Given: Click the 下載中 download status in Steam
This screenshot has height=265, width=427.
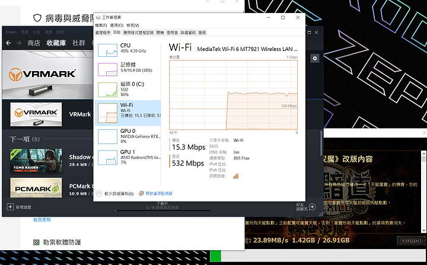Looking at the screenshot, I should click(x=162, y=204).
